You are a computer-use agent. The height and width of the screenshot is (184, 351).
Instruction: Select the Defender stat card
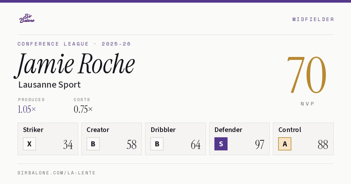click(x=239, y=139)
